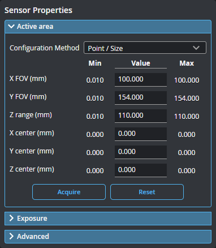Click the Configuration Method label
The image size is (216, 248).
tap(45, 48)
